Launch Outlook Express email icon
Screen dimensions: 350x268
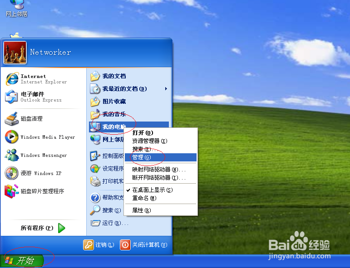coord(11,97)
